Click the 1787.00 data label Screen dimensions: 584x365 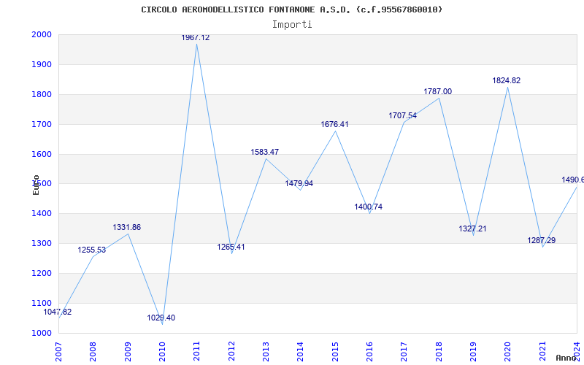pos(437,92)
